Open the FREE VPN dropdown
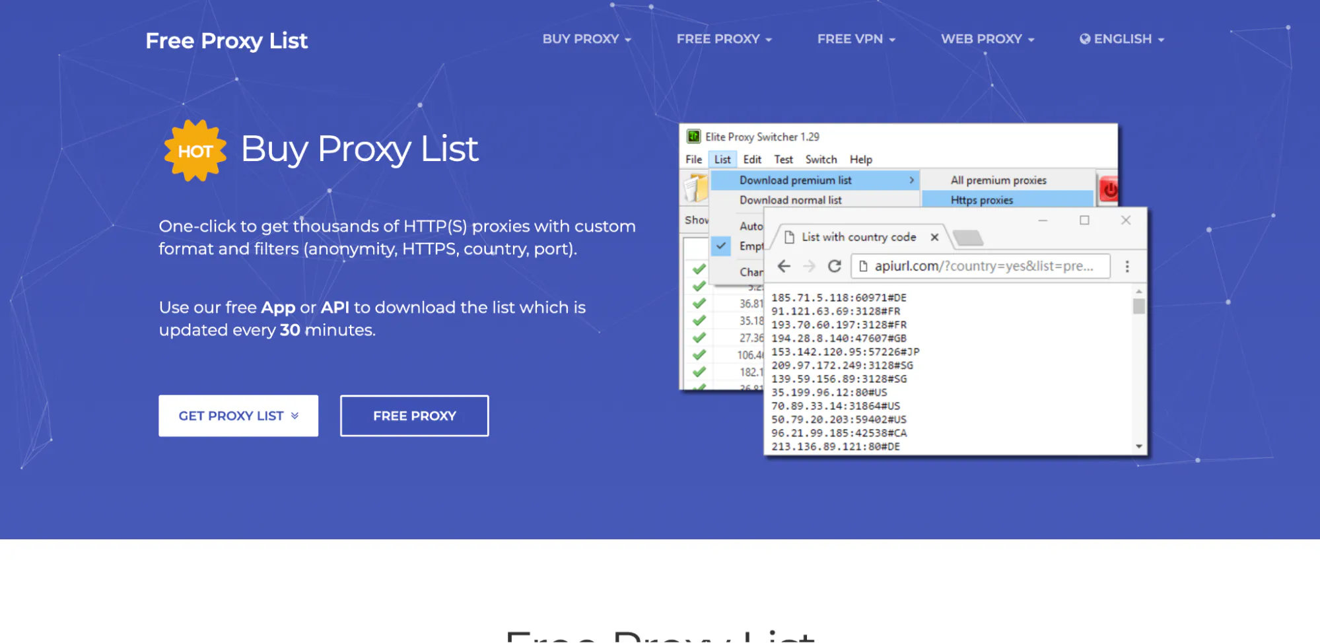This screenshot has width=1320, height=643. click(x=856, y=39)
